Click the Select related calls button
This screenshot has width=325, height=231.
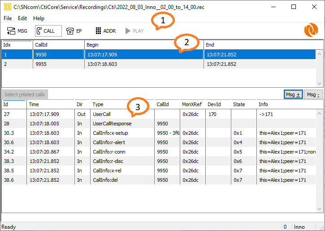coord(25,94)
